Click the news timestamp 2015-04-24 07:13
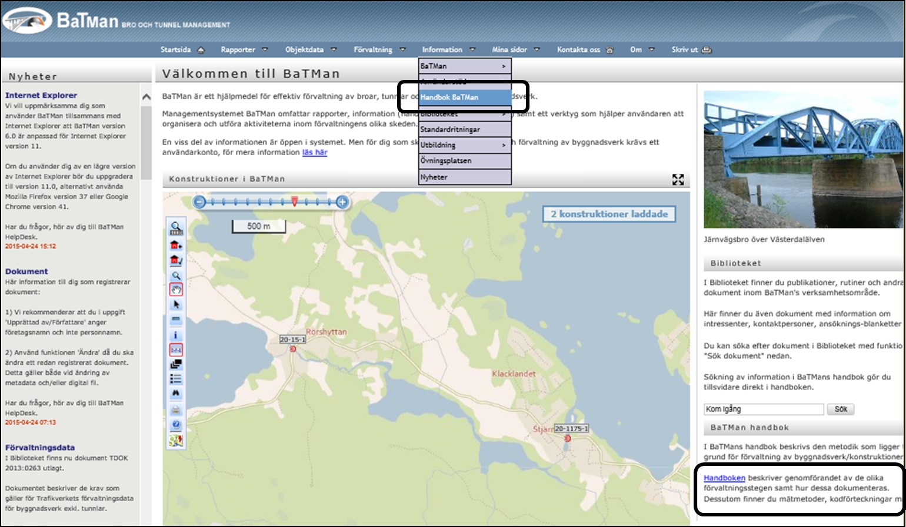This screenshot has height=527, width=906. (31, 422)
